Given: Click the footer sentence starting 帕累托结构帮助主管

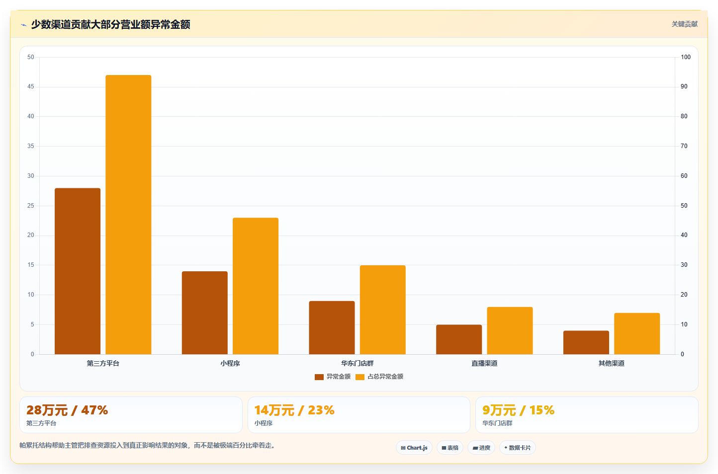Looking at the screenshot, I should [147, 445].
